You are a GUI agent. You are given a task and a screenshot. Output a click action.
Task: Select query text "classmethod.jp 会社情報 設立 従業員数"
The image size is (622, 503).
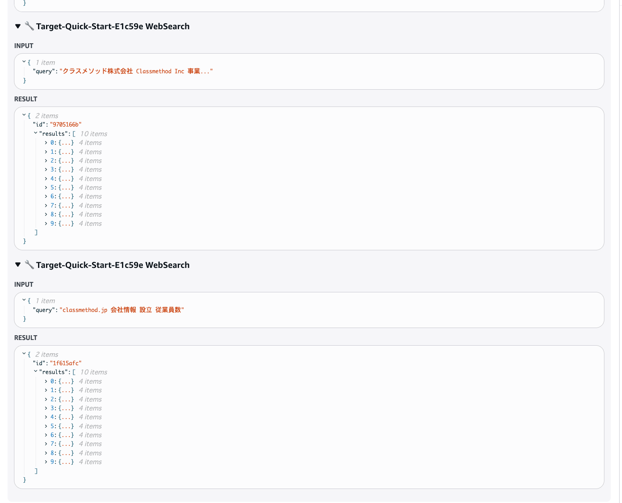[x=122, y=310]
